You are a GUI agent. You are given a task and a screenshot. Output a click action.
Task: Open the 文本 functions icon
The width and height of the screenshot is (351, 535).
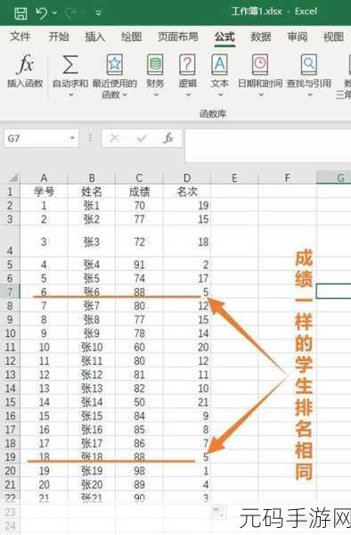coord(220,64)
